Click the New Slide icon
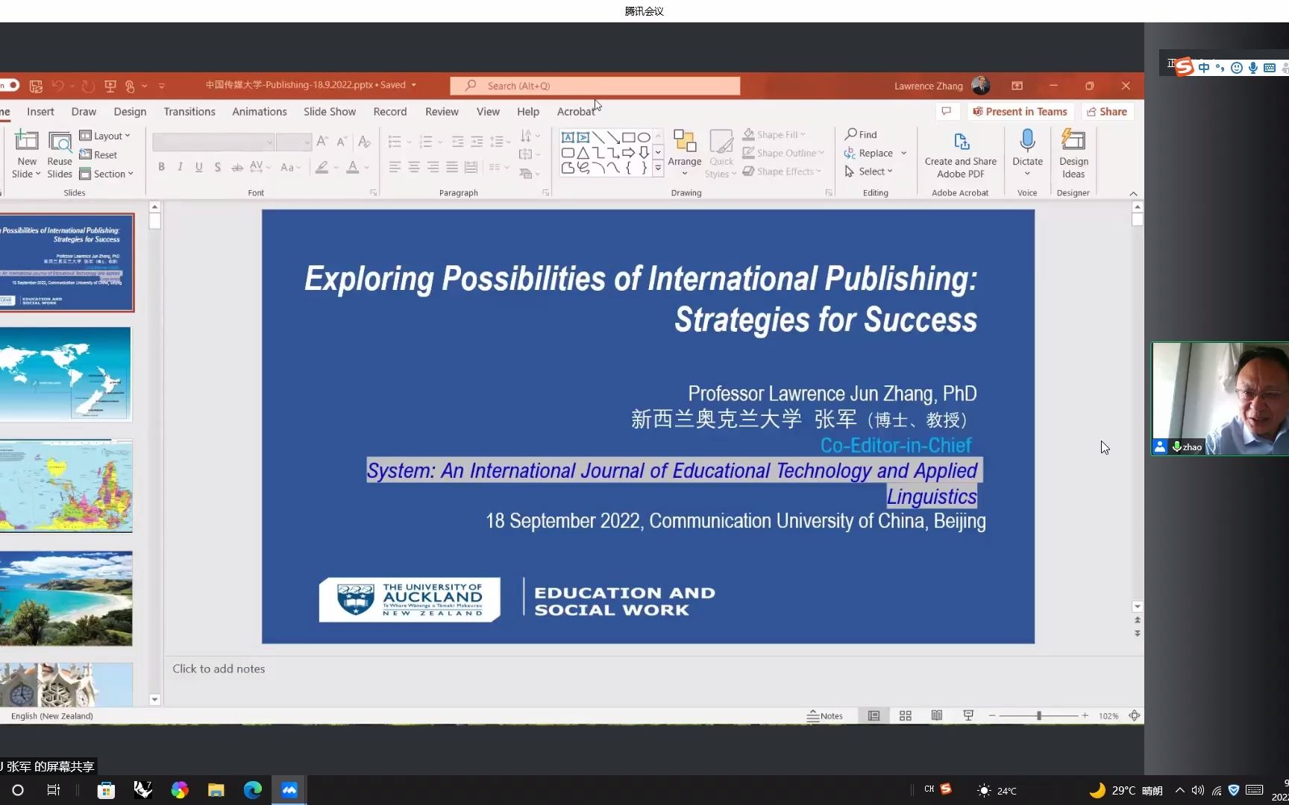 [x=26, y=140]
